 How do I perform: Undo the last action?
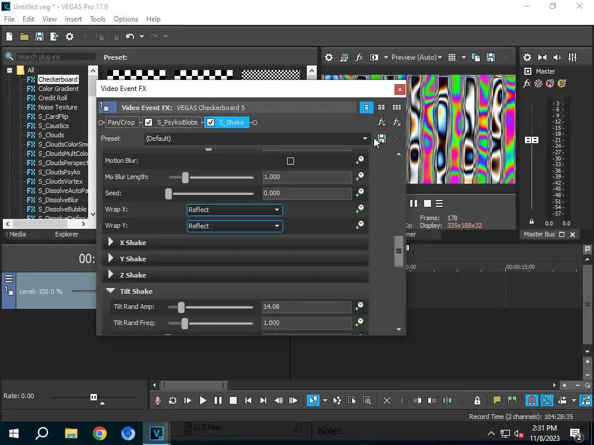tap(130, 37)
